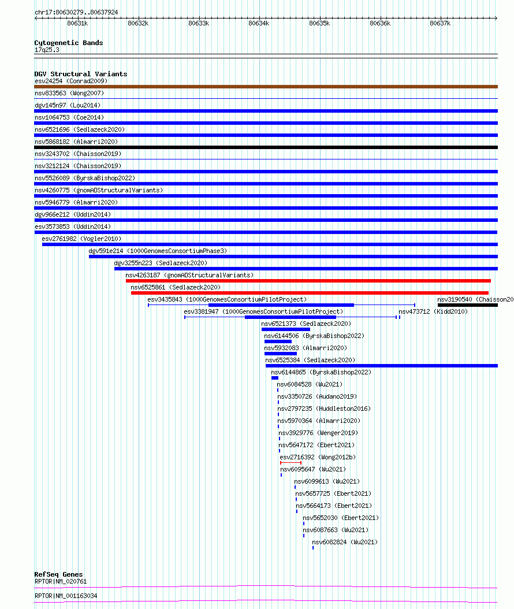The height and width of the screenshot is (609, 514).
Task: Open nsv4263187 (gnomADStructuralVariants) label
Action: click(189, 275)
